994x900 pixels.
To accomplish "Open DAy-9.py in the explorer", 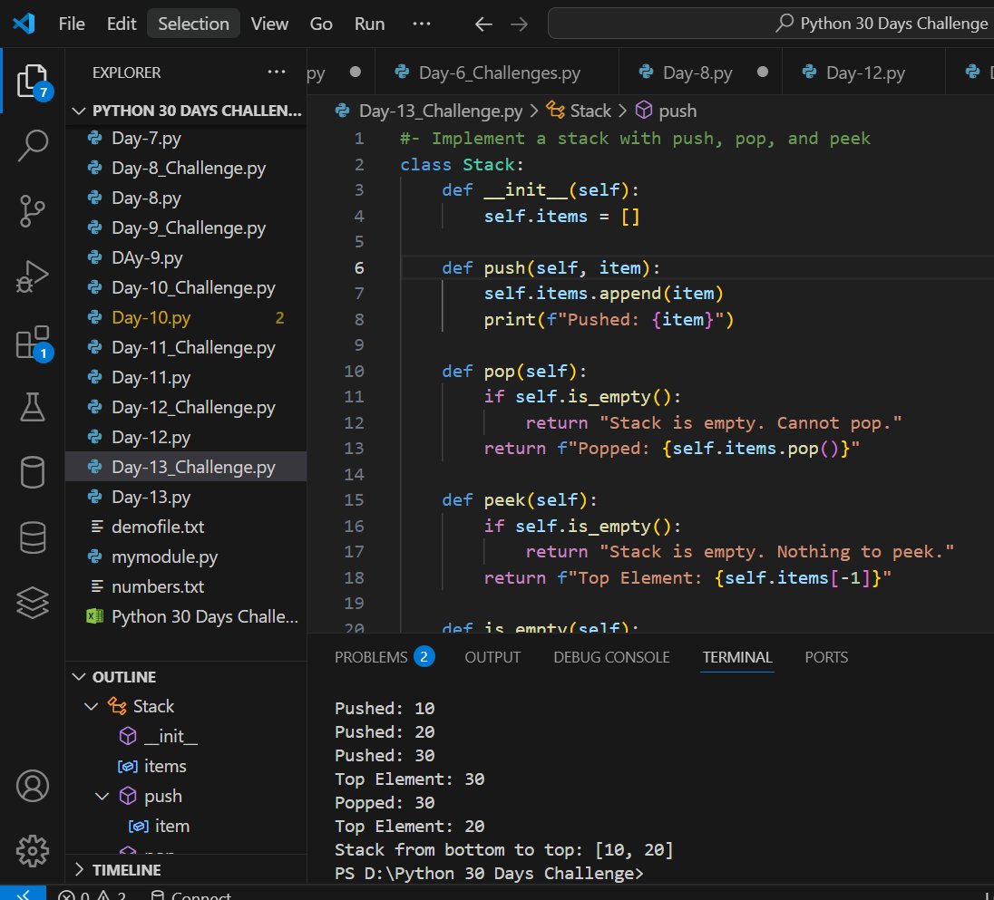I will click(x=187, y=257).
